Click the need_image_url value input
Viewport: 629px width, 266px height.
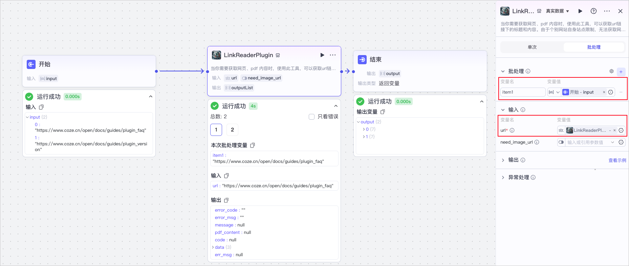[587, 142]
